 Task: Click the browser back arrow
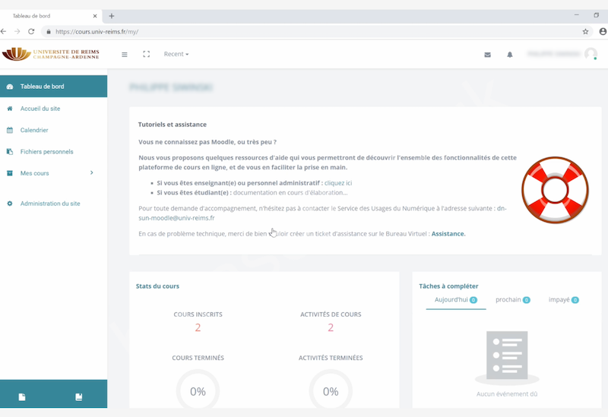[x=4, y=31]
